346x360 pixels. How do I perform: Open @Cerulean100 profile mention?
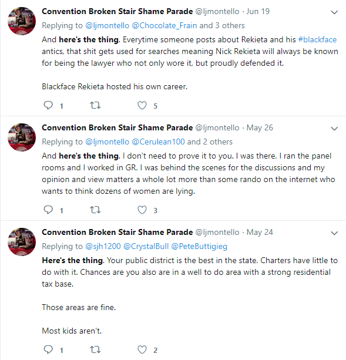tap(158, 142)
